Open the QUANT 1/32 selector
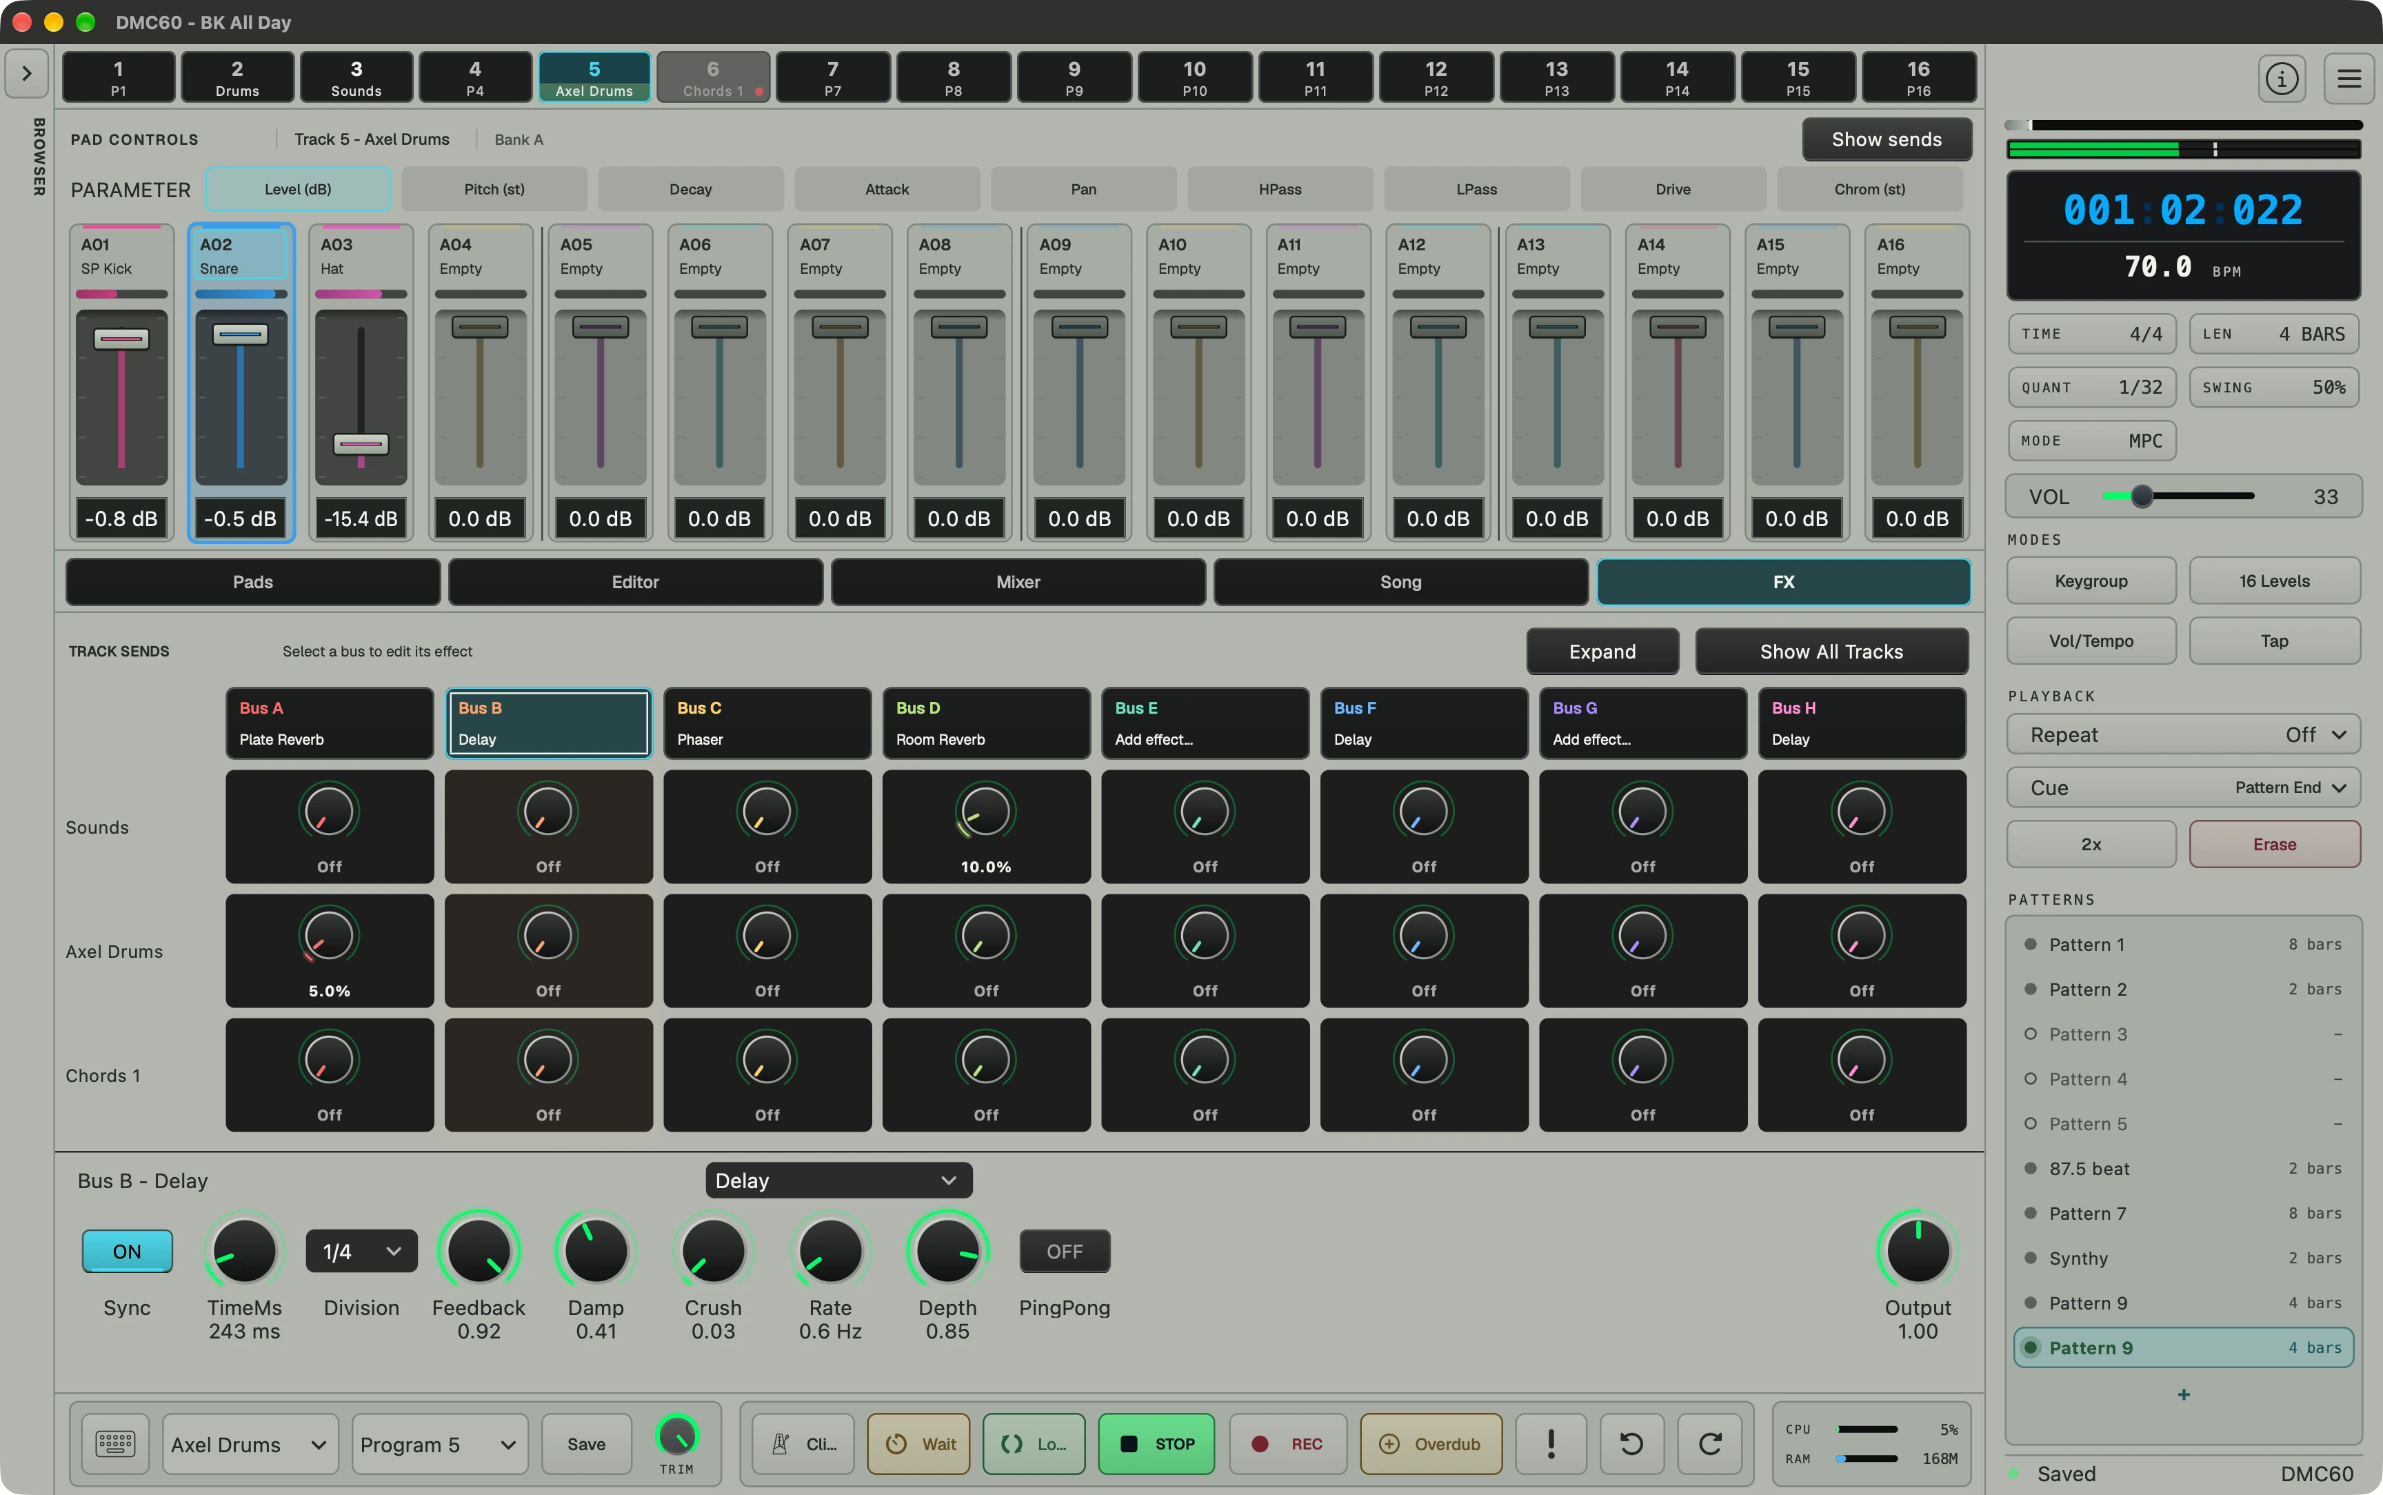 [2091, 388]
